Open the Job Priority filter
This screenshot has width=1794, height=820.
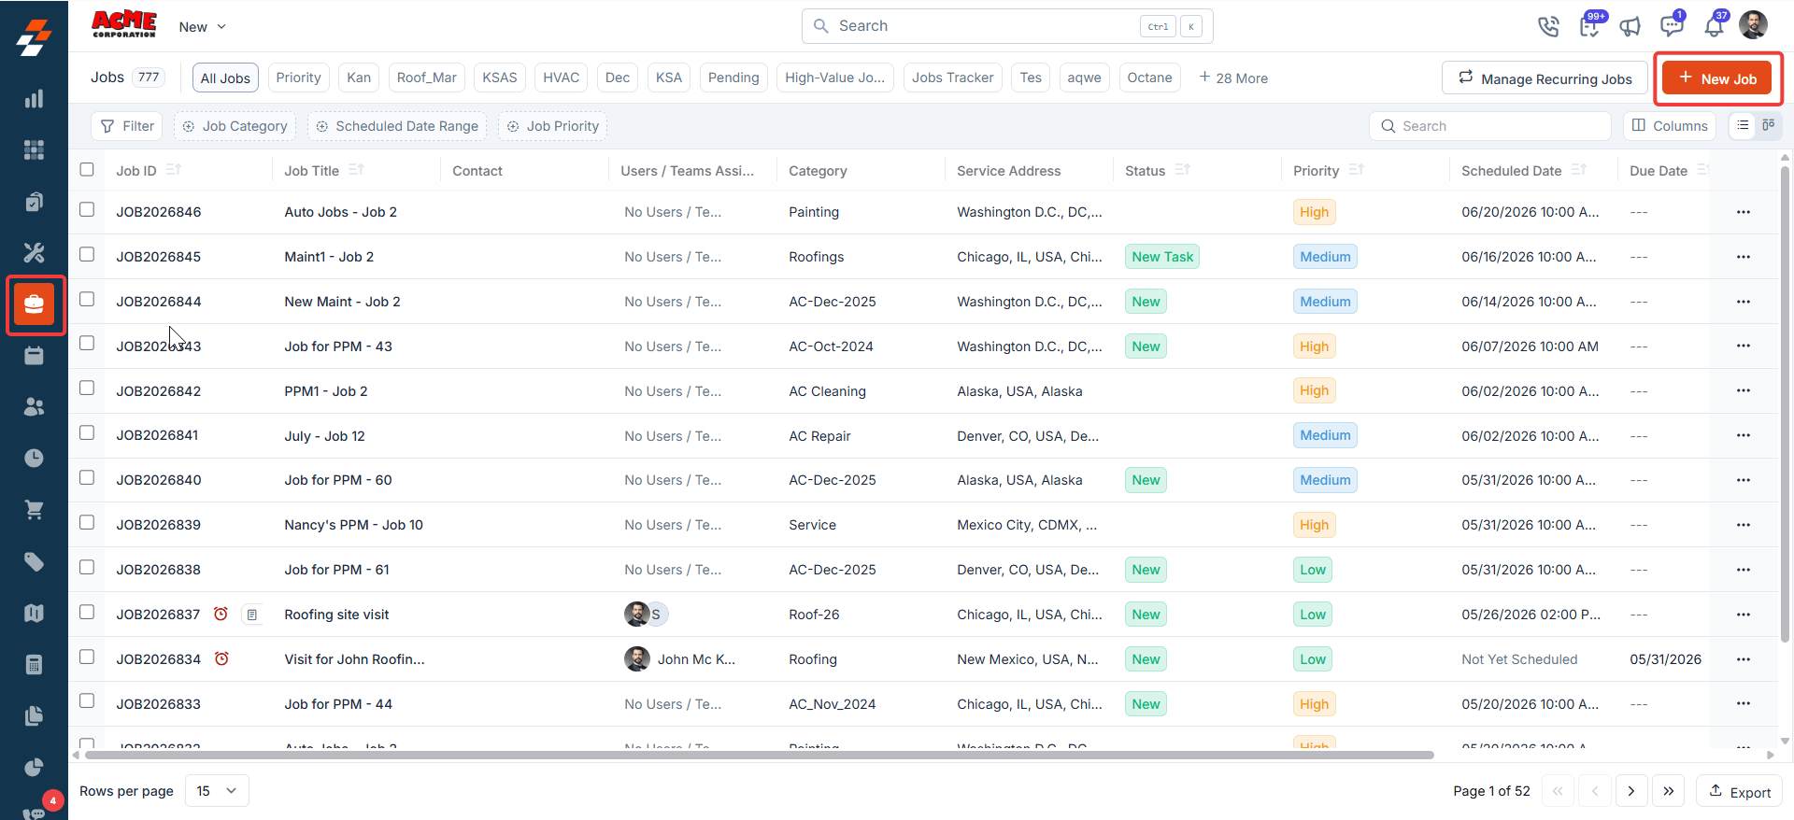click(x=552, y=126)
